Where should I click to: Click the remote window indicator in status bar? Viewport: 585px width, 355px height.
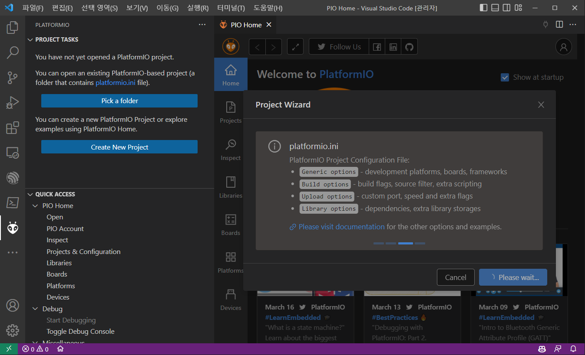[9, 349]
